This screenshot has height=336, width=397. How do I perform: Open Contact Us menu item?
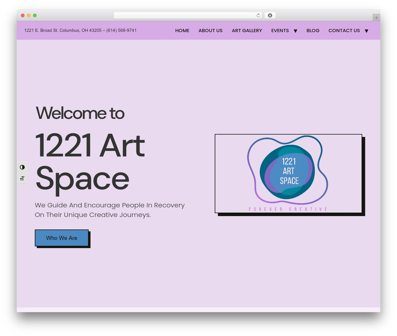click(344, 30)
